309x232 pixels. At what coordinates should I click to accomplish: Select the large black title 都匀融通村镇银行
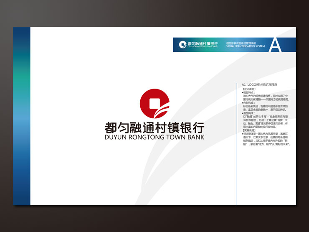(x=154, y=128)
